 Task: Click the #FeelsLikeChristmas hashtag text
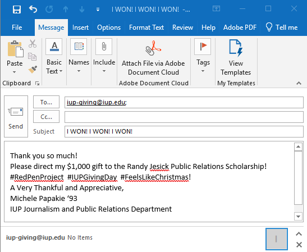pos(155,177)
